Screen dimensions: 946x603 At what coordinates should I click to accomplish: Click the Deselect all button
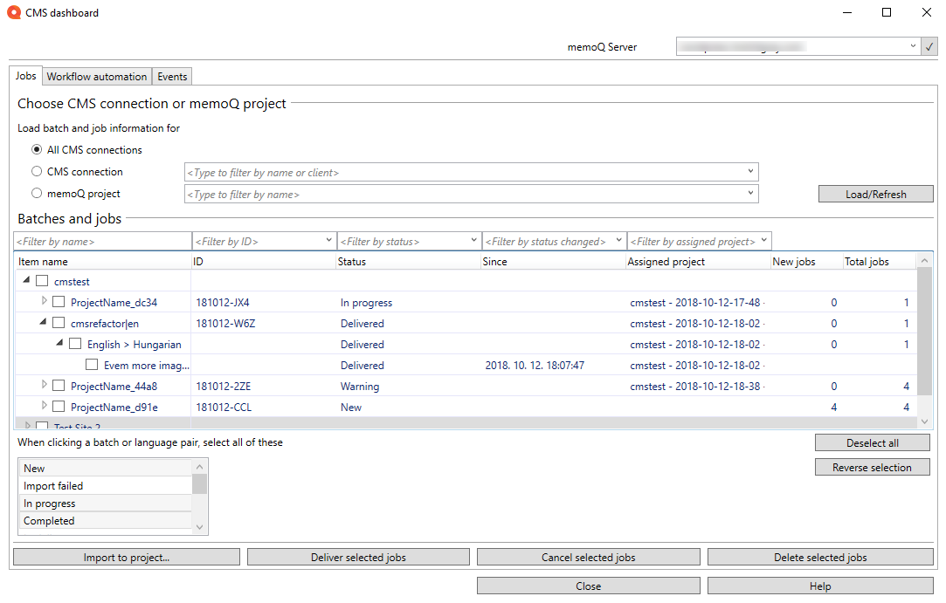pos(871,442)
